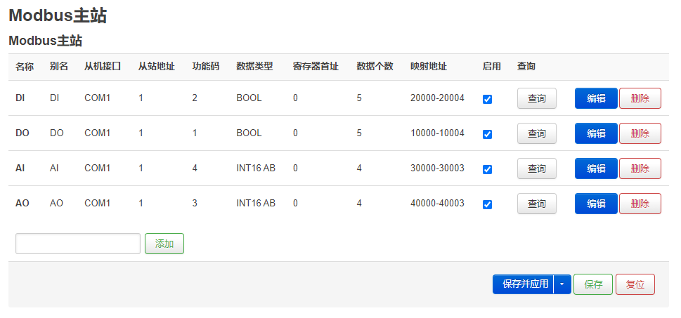Click the 查询 button in DO row
Screen dimensions: 681x318
coord(537,133)
